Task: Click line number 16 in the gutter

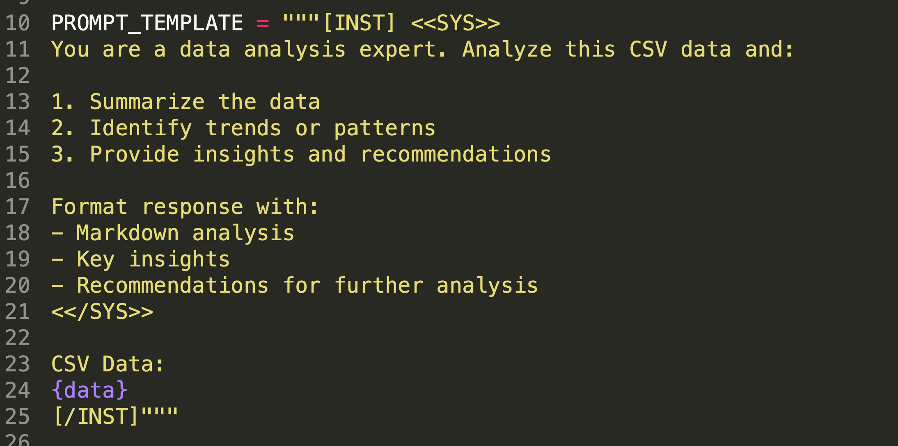Action: point(18,180)
